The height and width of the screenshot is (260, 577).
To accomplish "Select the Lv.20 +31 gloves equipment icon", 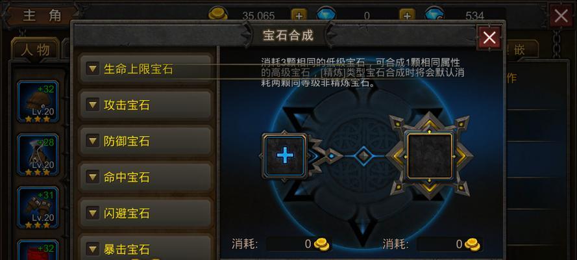I will tap(38, 207).
